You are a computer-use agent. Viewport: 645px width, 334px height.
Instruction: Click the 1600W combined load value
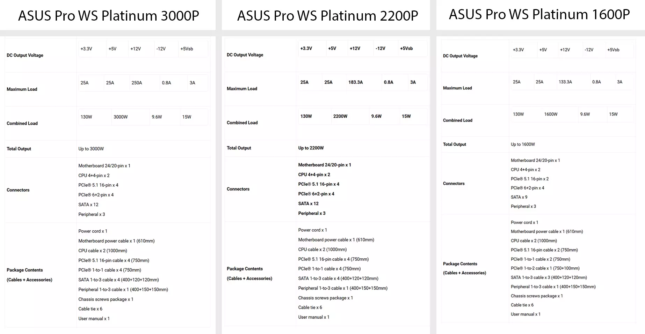coord(551,114)
